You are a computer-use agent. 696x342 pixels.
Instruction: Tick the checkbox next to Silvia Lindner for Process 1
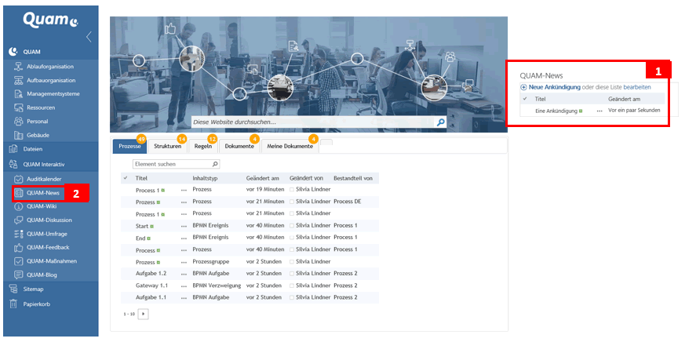pyautogui.click(x=292, y=190)
